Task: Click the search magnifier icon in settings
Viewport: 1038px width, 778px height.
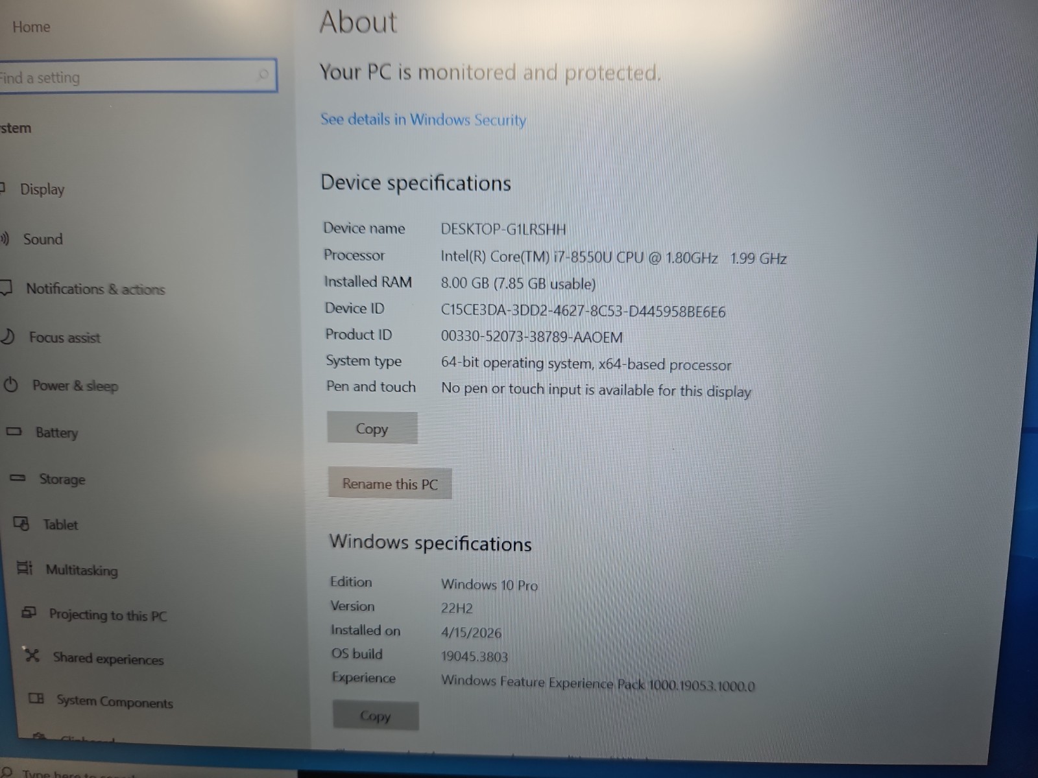Action: (263, 75)
